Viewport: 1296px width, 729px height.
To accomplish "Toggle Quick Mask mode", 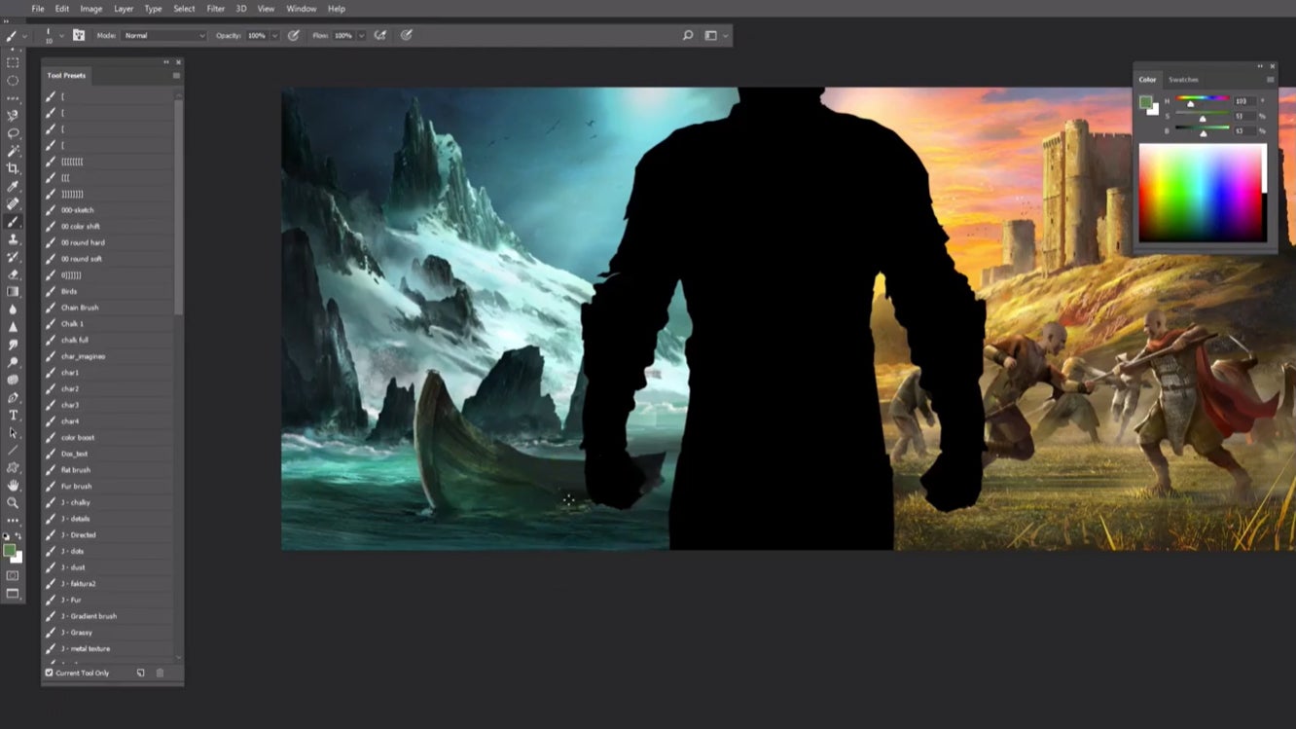I will point(13,575).
